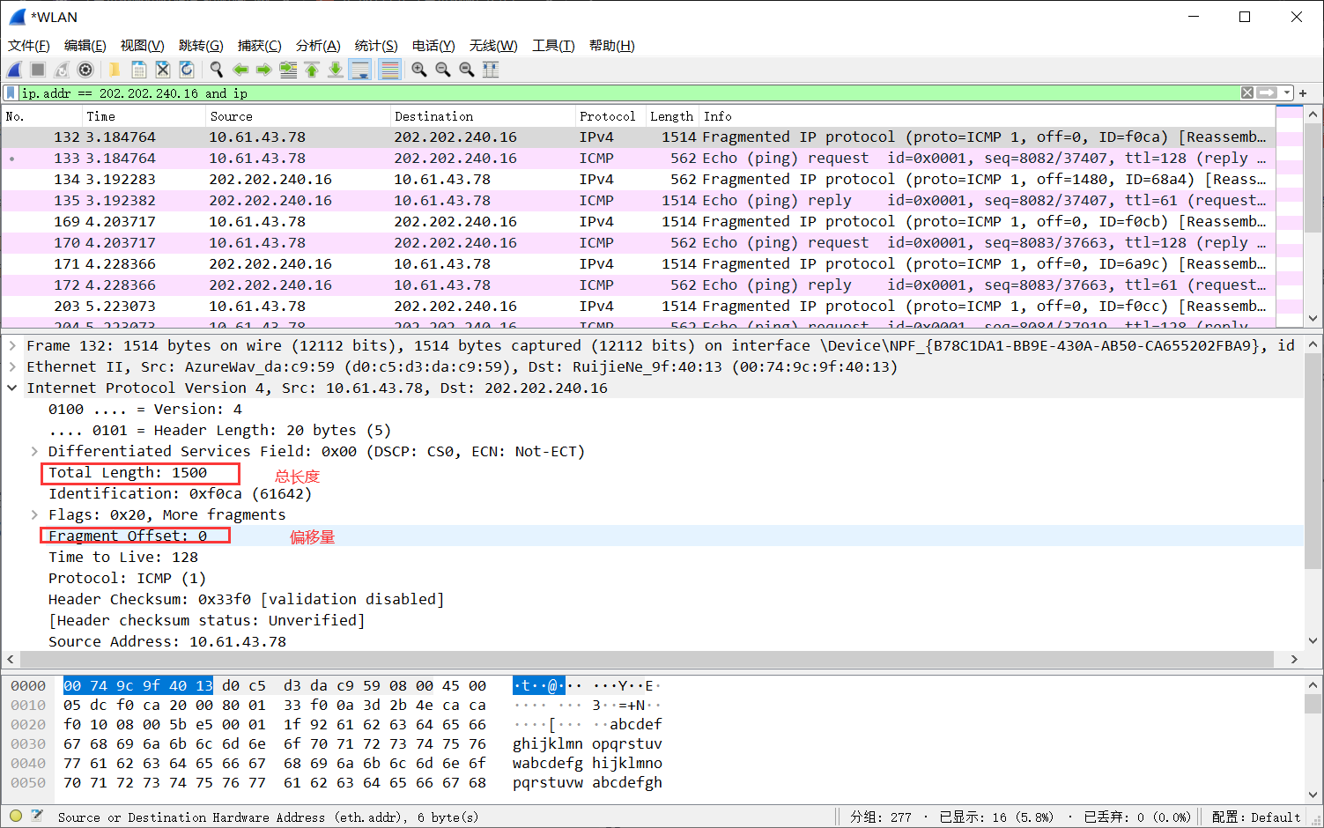Go back in packet history
This screenshot has width=1324, height=828.
[240, 70]
